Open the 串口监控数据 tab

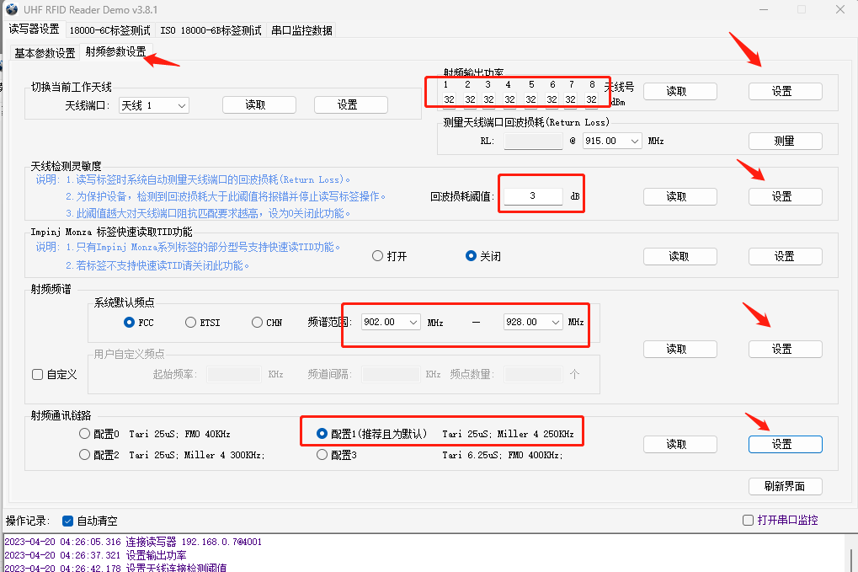coord(301,30)
